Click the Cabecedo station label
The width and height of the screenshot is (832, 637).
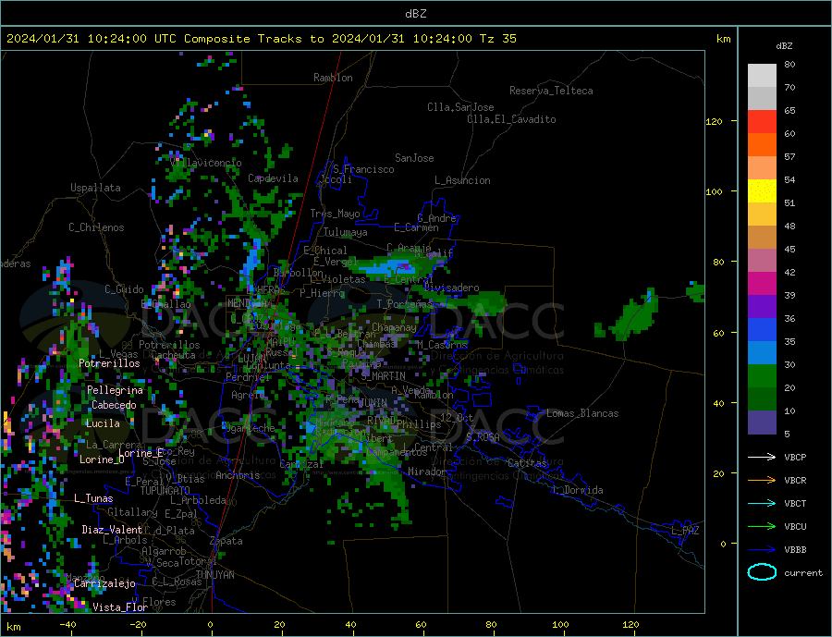coord(114,405)
